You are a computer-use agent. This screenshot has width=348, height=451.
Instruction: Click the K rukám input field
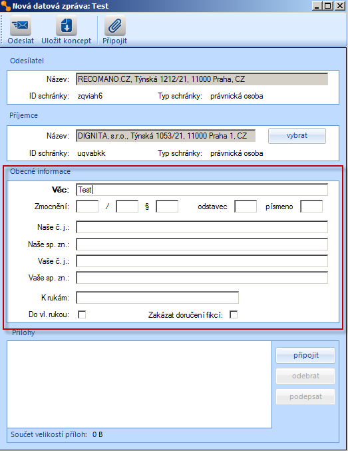pos(158,297)
